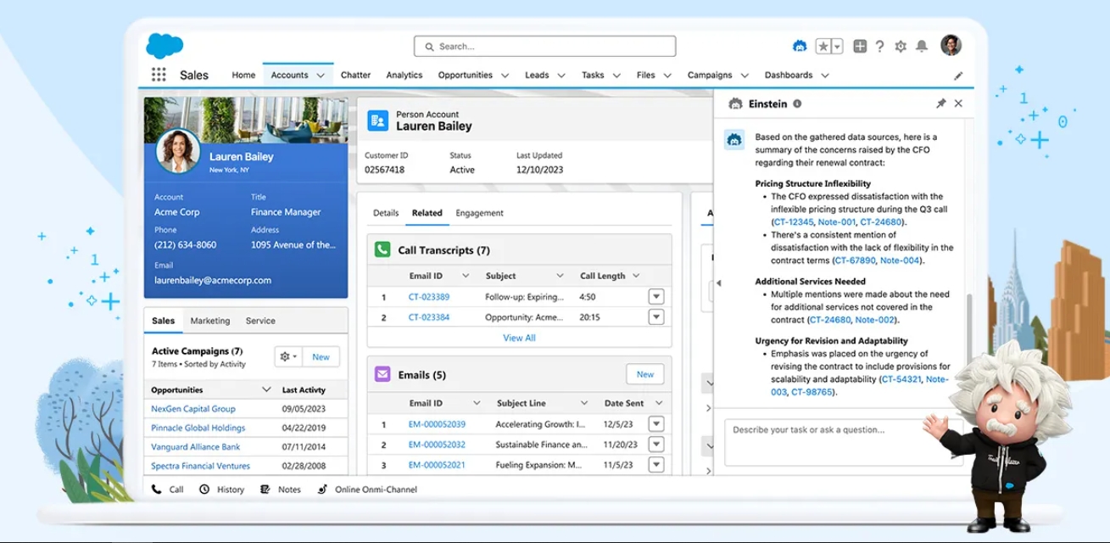Switch to the Service tab
Image resolution: width=1110 pixels, height=543 pixels.
260,321
